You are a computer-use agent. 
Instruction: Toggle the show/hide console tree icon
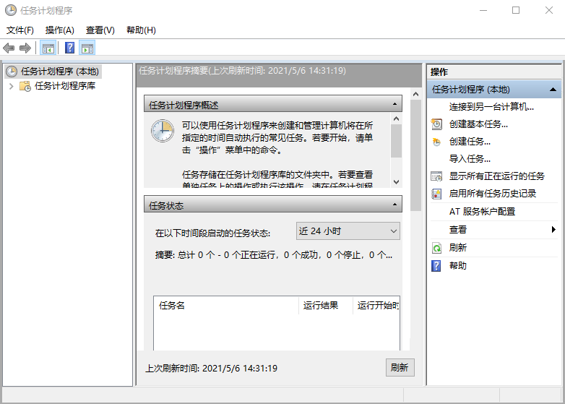48,48
